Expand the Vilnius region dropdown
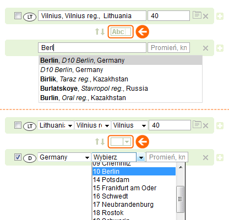 coord(92,125)
